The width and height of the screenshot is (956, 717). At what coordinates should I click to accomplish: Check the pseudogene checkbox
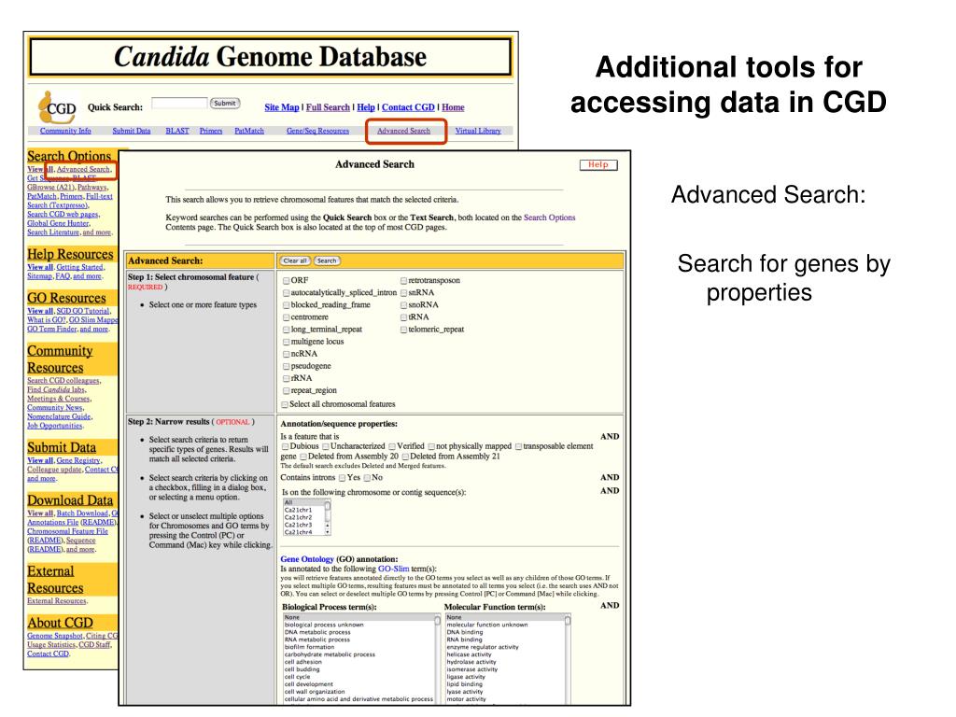point(286,366)
